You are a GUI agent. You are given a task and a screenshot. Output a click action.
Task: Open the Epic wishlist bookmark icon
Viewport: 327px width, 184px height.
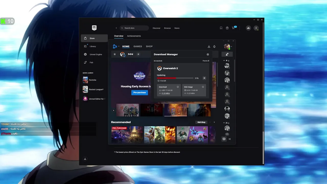pos(221,28)
